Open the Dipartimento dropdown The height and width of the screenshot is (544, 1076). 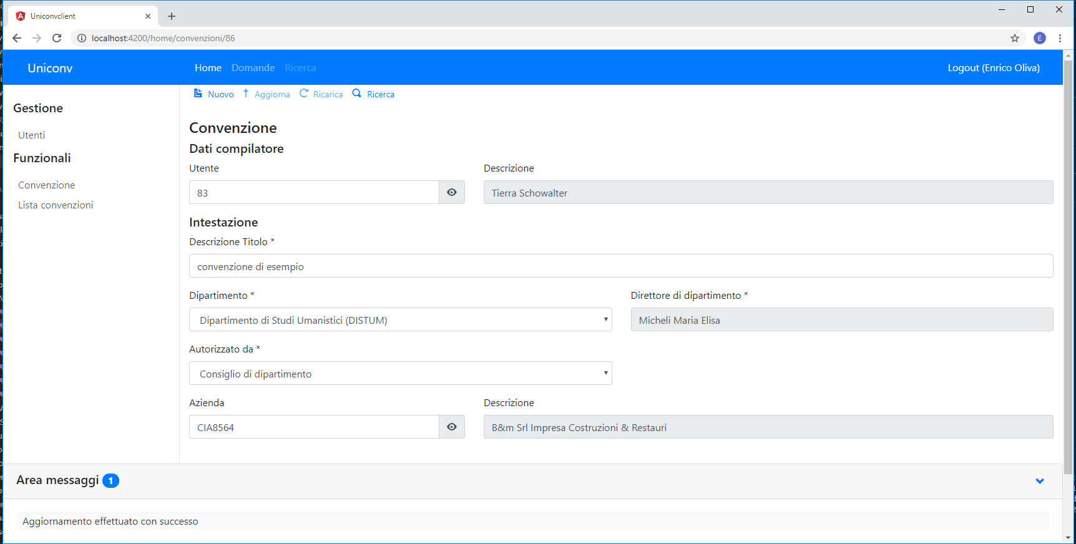pos(400,319)
